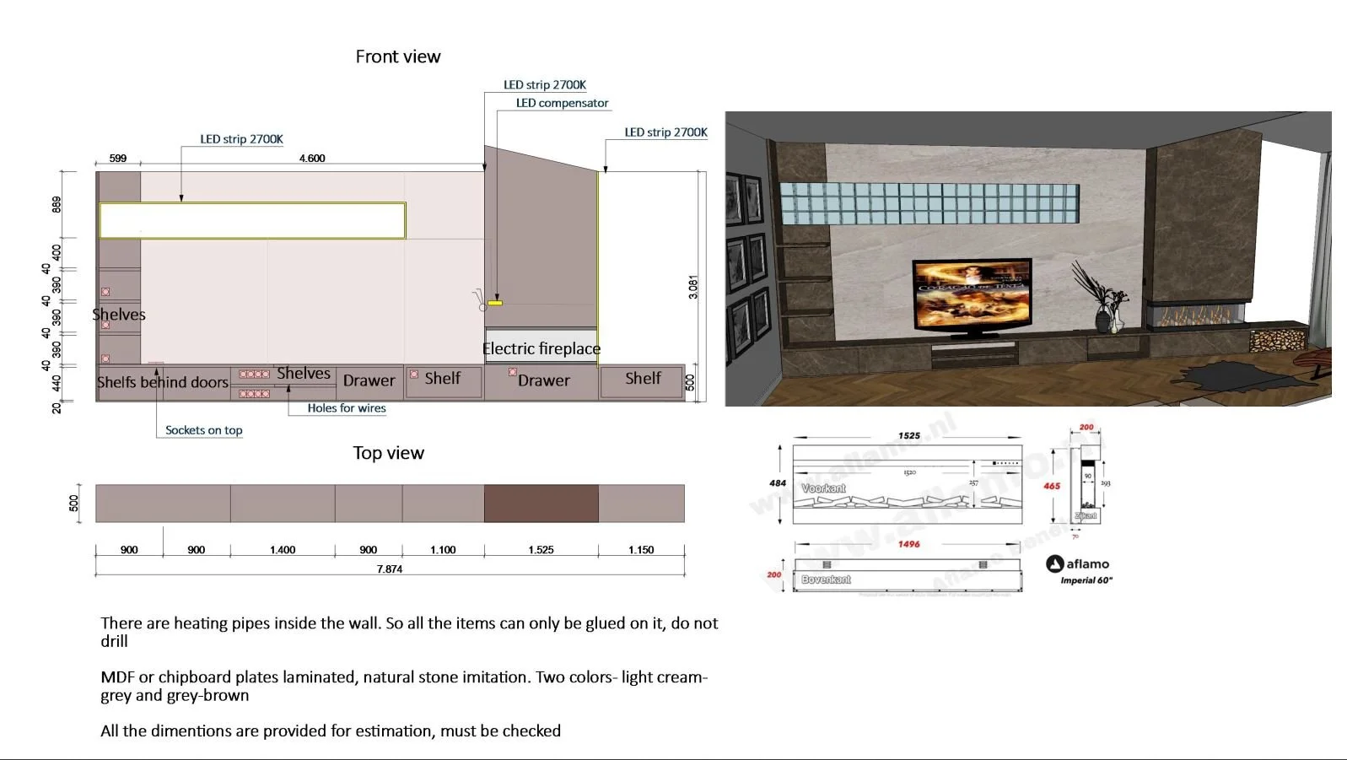Click the '7.874' total length dimension
The height and width of the screenshot is (760, 1347).
point(390,569)
